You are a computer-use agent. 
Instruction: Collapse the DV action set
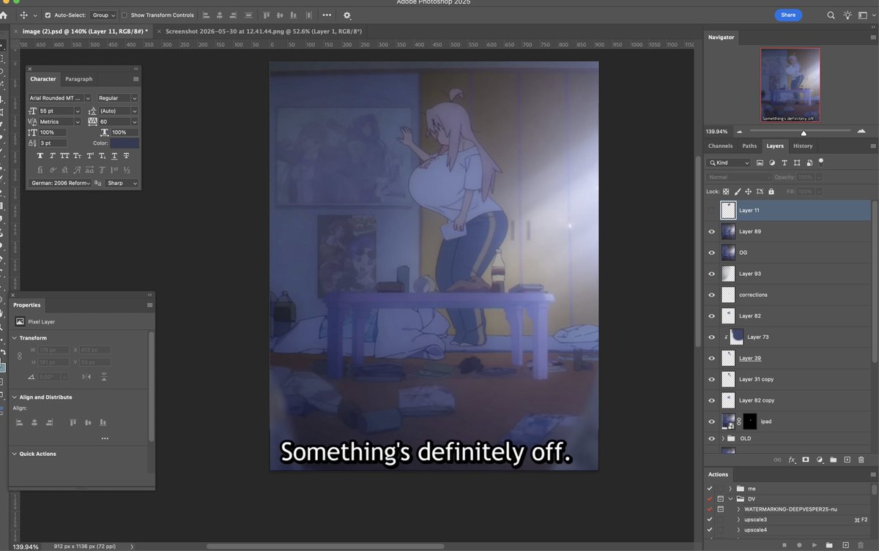pyautogui.click(x=730, y=498)
